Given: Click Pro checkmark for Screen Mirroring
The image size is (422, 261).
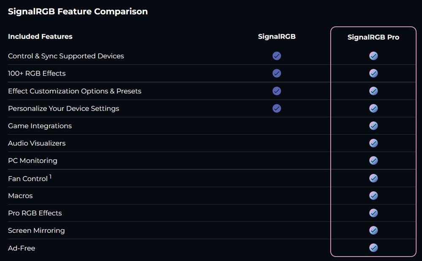Looking at the screenshot, I should click(x=373, y=230).
